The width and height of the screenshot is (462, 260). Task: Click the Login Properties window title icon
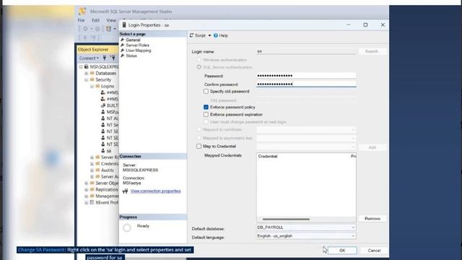(x=124, y=25)
